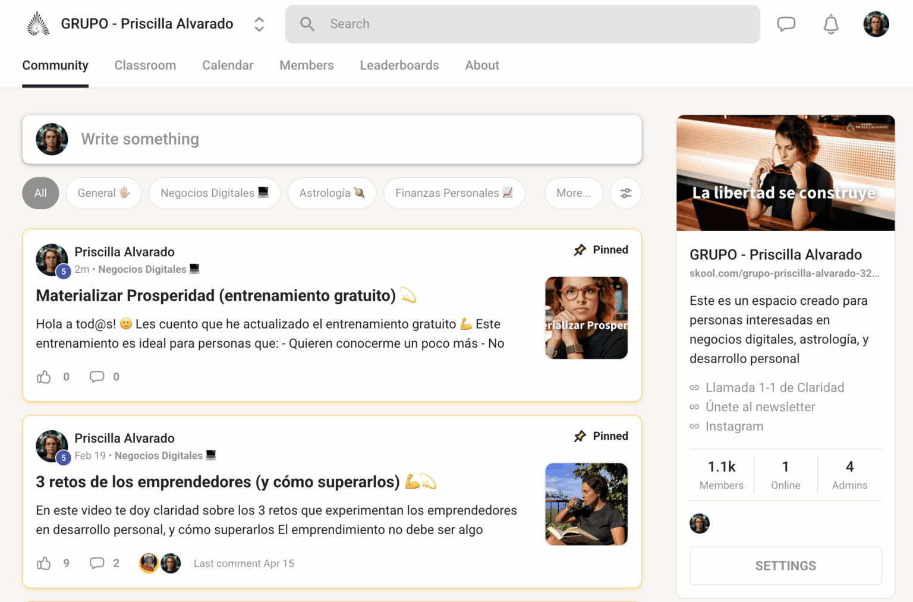The image size is (913, 602).
Task: Open the Materializar Prosperidad post thumbnail
Action: coord(586,318)
